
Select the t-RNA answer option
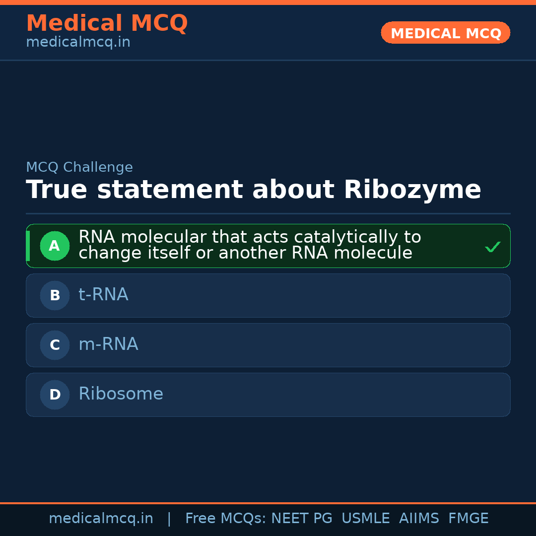click(103, 295)
